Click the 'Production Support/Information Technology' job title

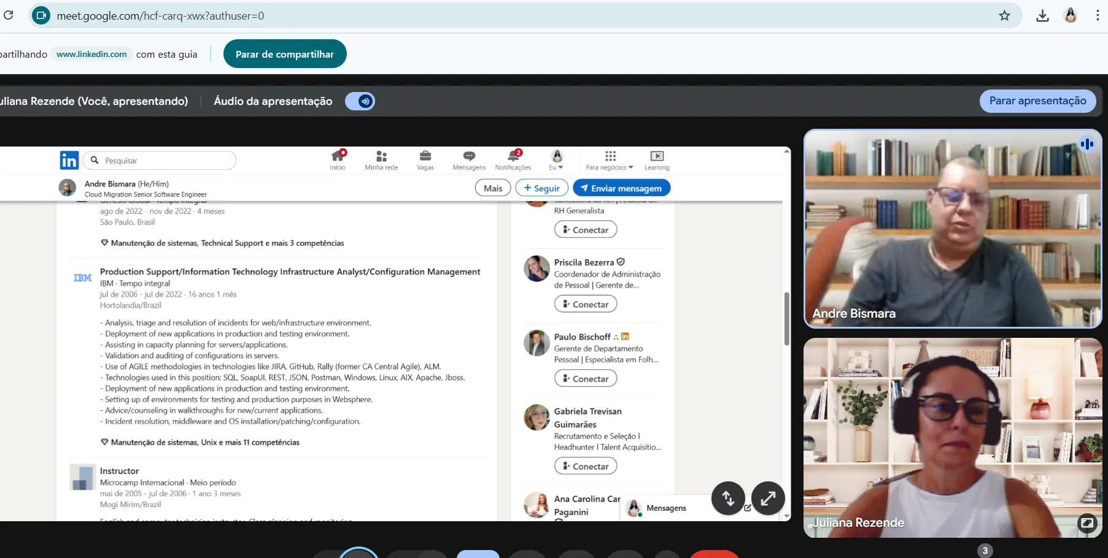290,272
